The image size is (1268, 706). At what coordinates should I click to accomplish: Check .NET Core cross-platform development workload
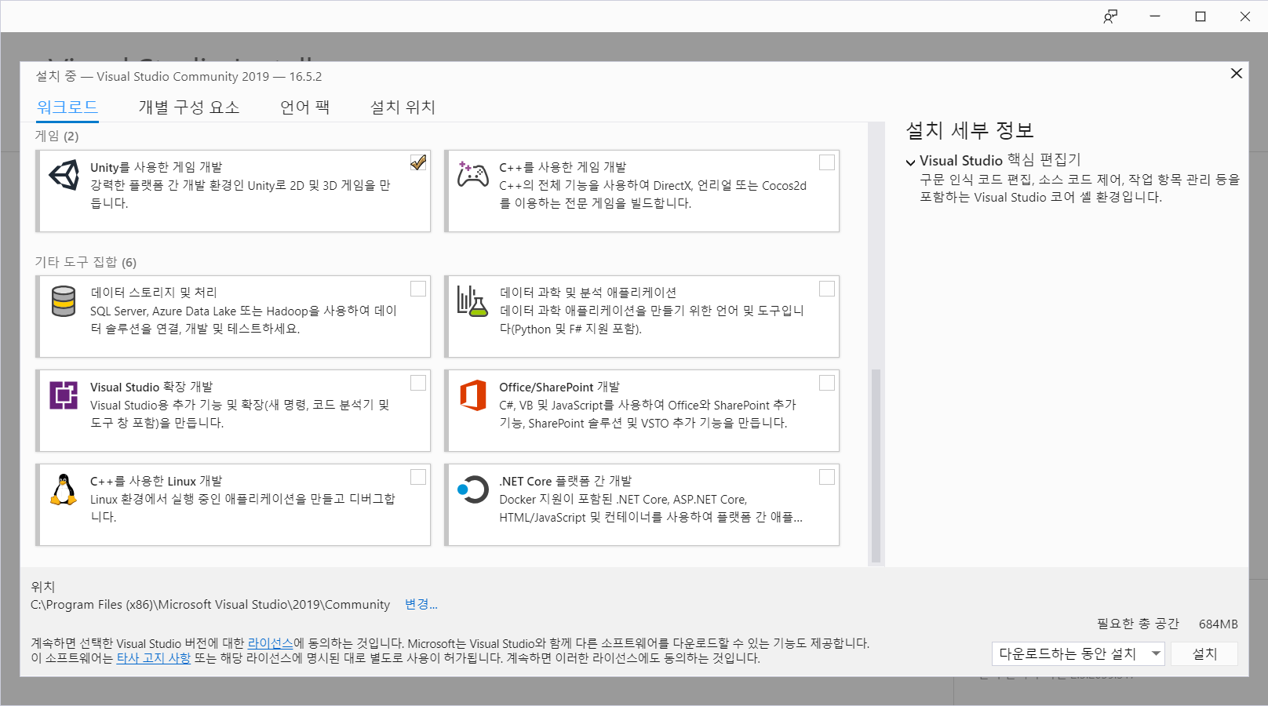(827, 477)
